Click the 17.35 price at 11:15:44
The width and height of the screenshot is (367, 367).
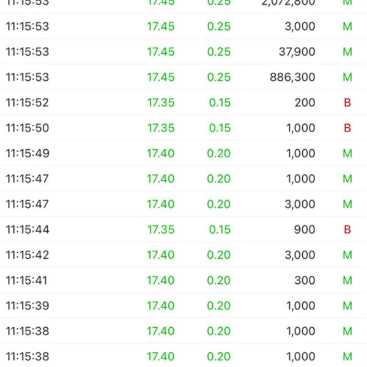coord(160,230)
